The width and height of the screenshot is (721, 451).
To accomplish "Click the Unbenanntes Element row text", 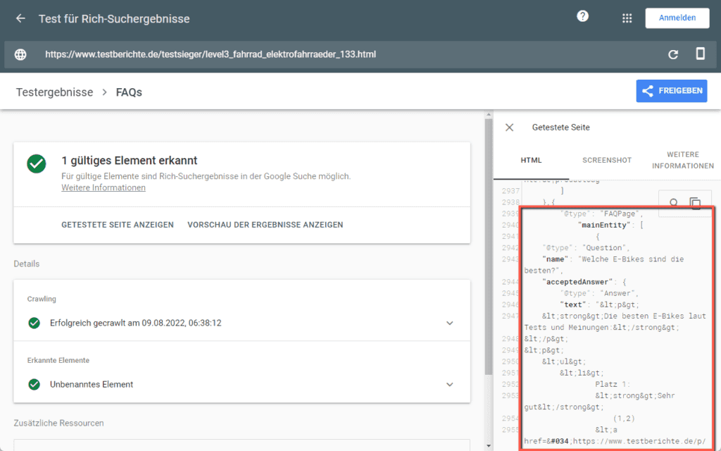I will click(x=92, y=384).
